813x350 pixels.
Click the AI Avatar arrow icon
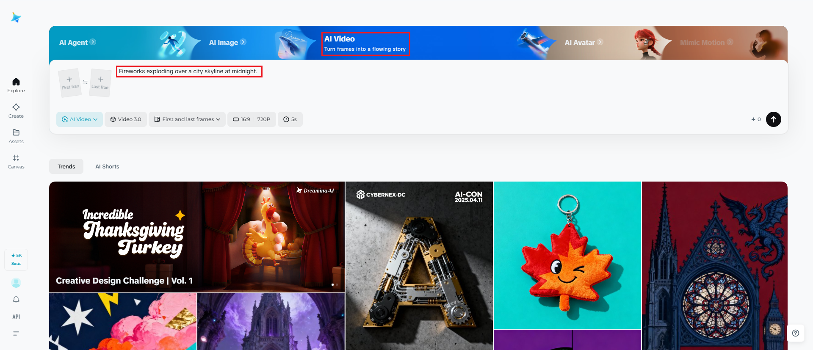tap(600, 42)
